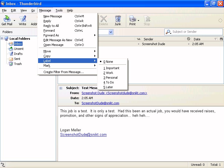Viewport: 224px width, 168px height.
Task: Open the Edit menu
Action: pyautogui.click(x=13, y=10)
